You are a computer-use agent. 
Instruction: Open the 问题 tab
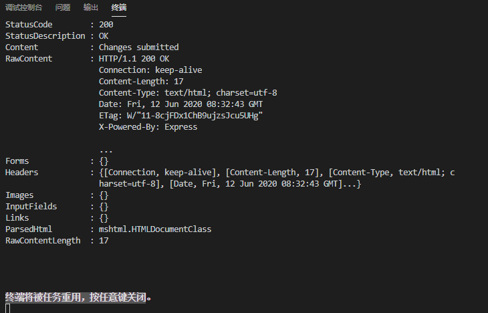pyautogui.click(x=62, y=7)
